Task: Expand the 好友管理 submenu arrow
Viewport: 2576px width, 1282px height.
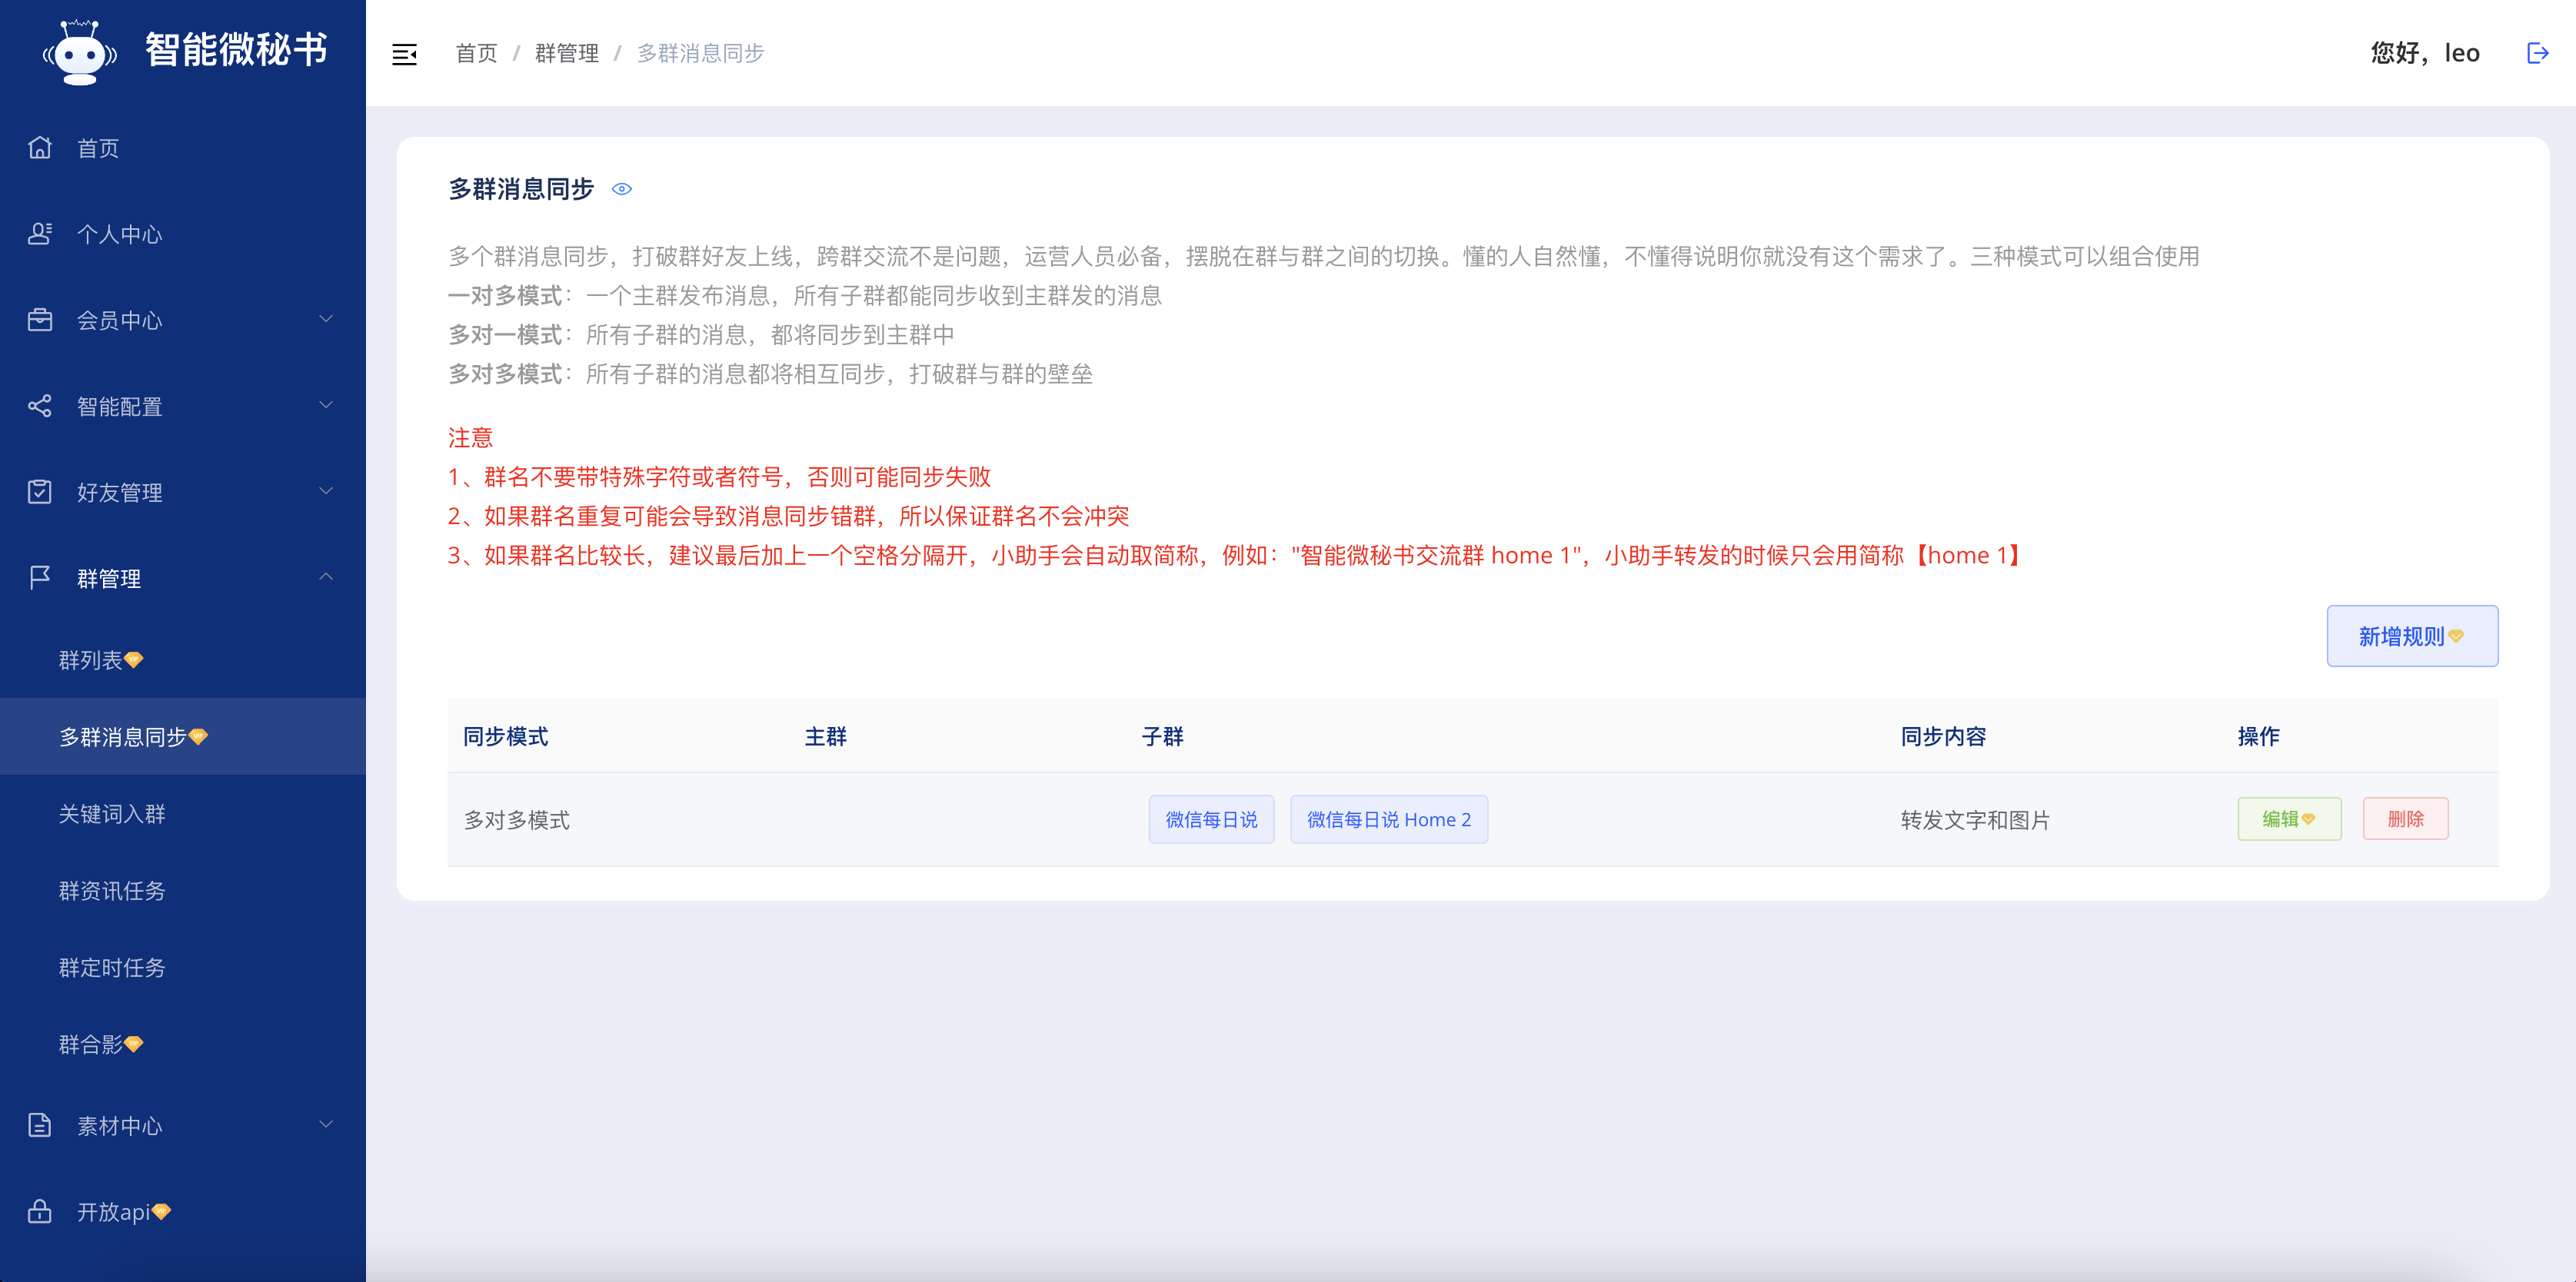Action: tap(326, 490)
